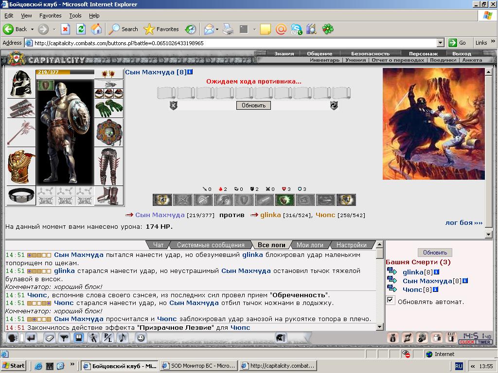Click the info icon next to Сын Махмуда [8]
This screenshot has width=498, height=373.
190,72
